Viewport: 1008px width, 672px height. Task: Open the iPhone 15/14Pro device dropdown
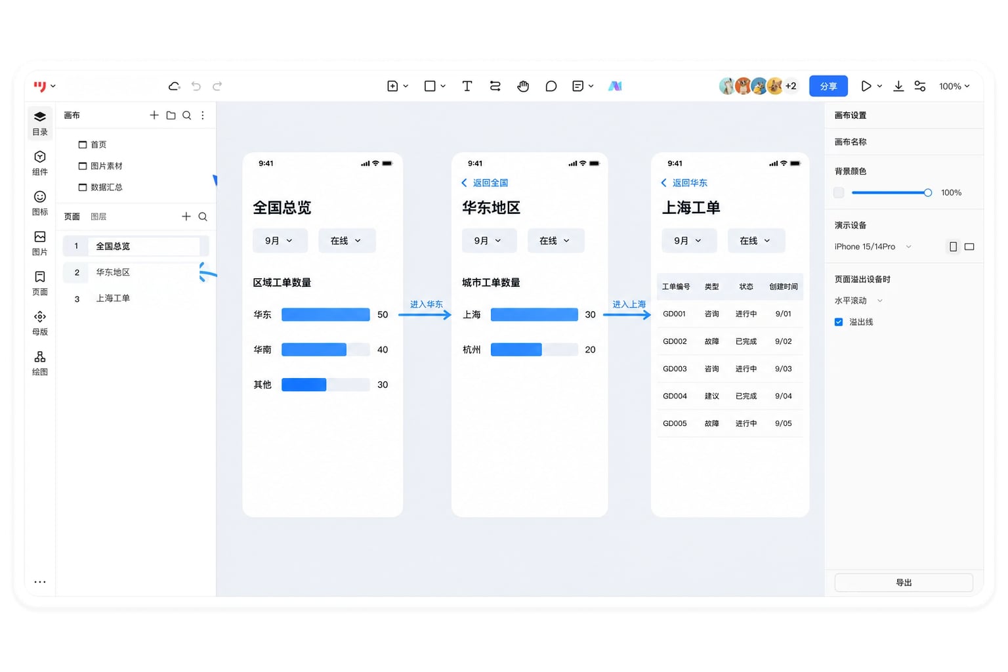tap(873, 247)
